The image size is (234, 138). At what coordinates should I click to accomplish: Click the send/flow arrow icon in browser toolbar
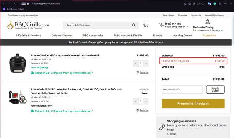click(199, 4)
